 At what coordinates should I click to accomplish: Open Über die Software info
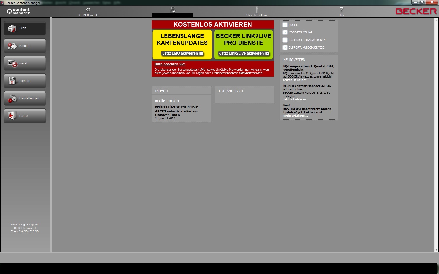coord(257,10)
